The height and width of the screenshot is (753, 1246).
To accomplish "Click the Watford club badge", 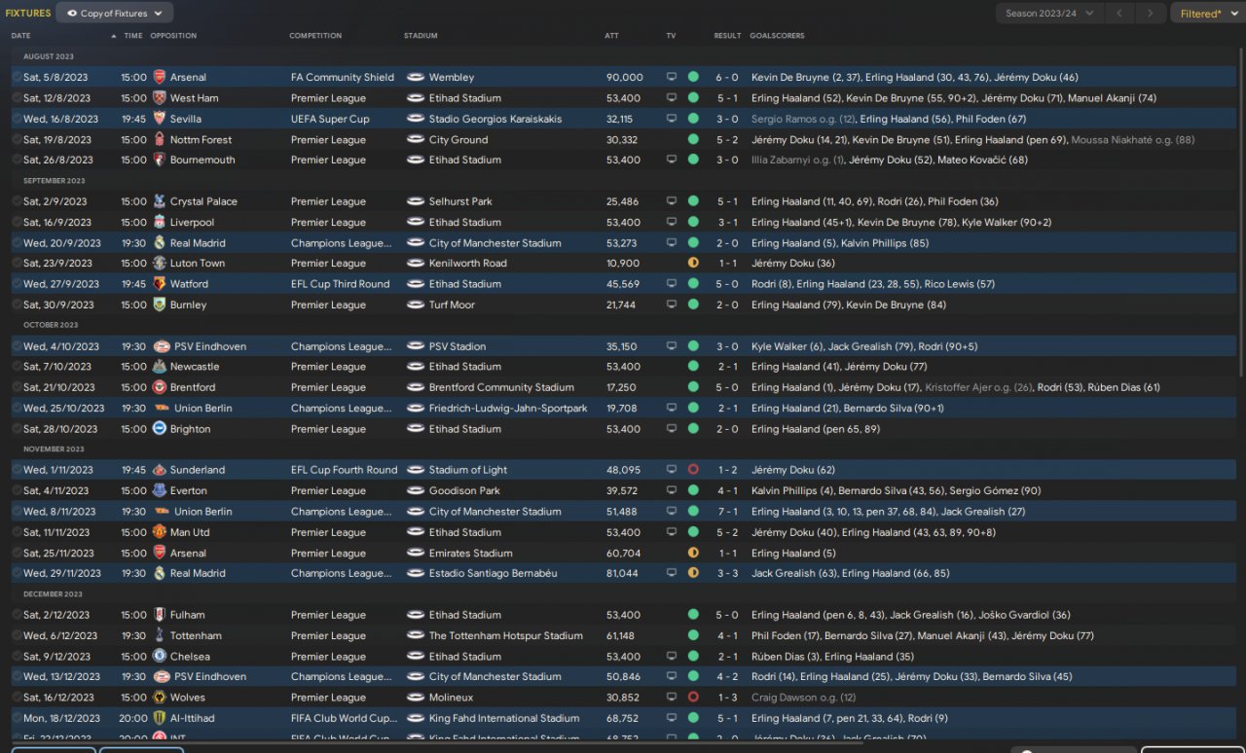I will tap(160, 284).
